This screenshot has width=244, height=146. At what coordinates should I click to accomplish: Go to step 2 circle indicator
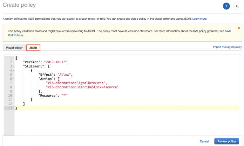pyautogui.click(x=236, y=6)
